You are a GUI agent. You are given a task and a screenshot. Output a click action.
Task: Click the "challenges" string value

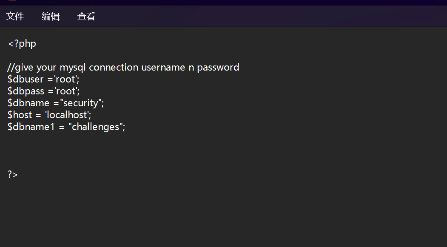pyautogui.click(x=96, y=127)
